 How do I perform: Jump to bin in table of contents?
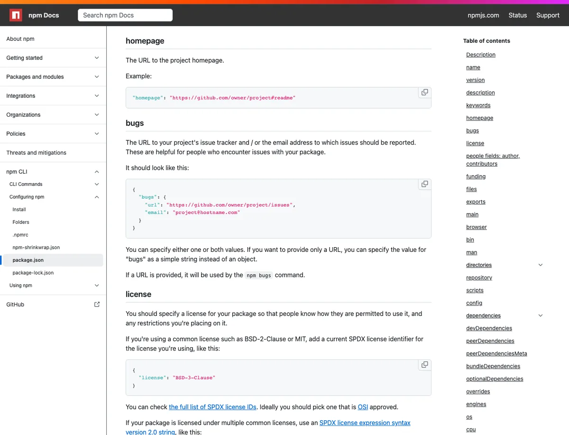(x=470, y=240)
